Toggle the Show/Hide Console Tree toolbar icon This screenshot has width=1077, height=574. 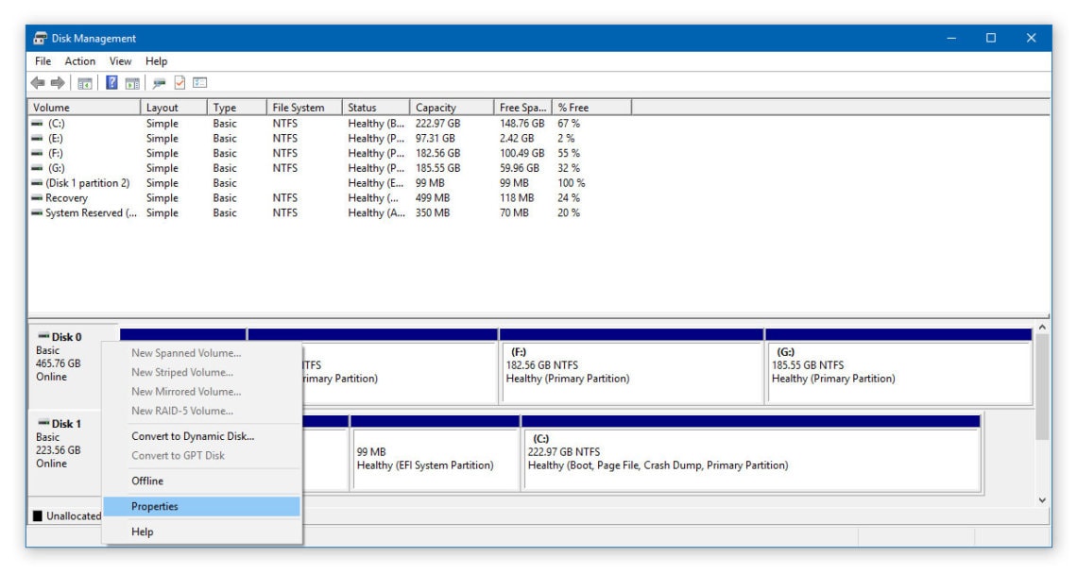click(85, 83)
